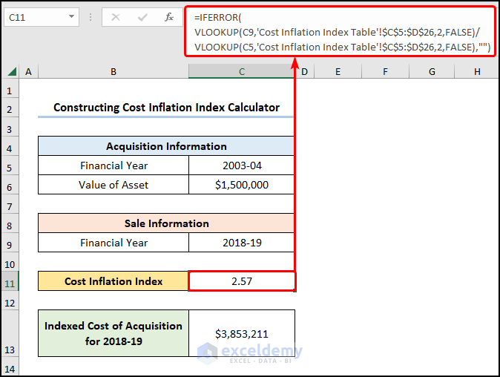The height and width of the screenshot is (377, 500).
Task: Select the column E header
Action: tap(337, 71)
